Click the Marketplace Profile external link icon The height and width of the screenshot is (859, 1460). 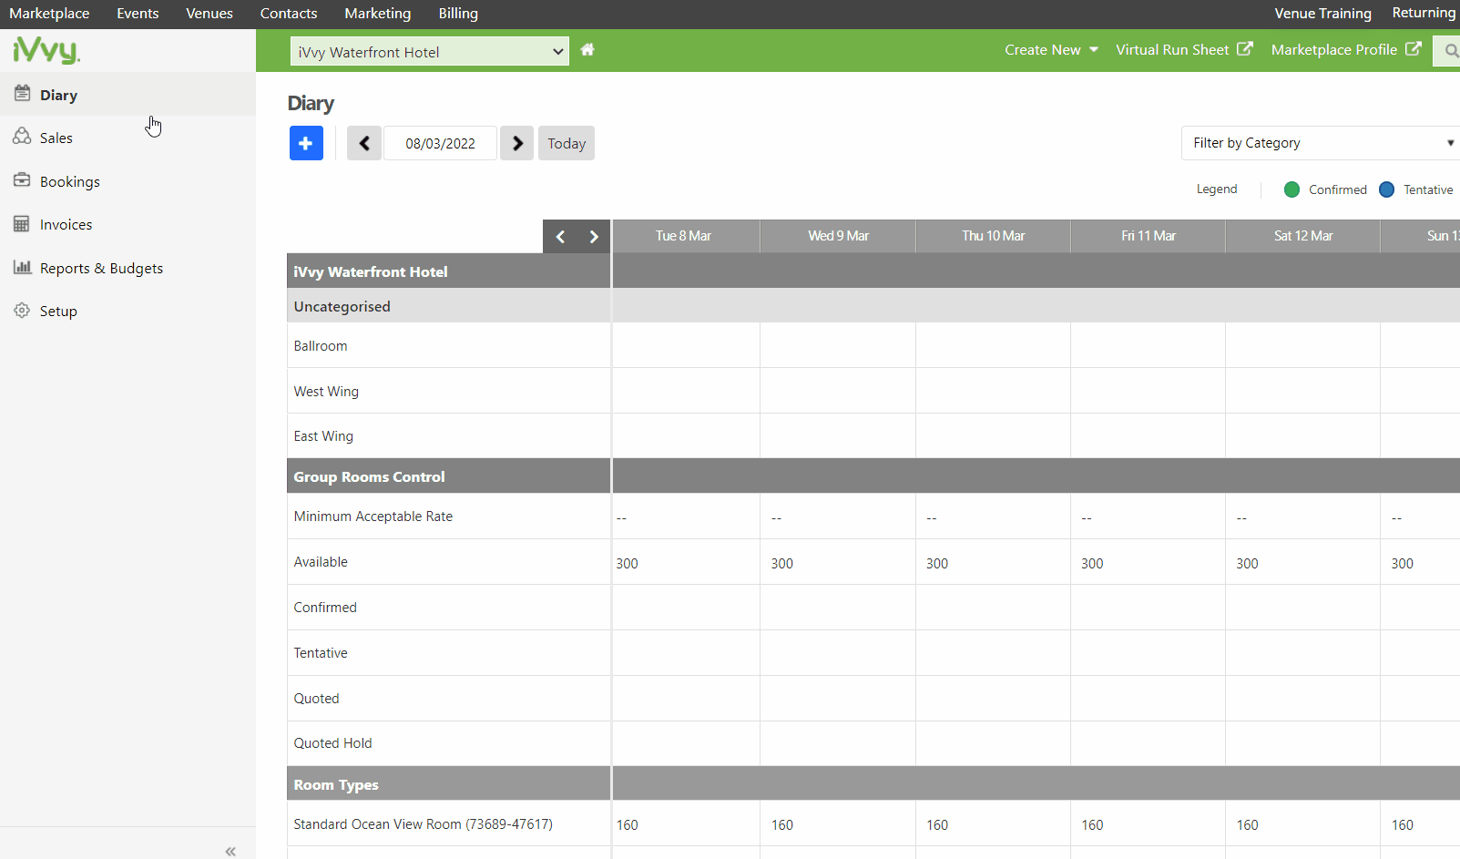point(1414,49)
